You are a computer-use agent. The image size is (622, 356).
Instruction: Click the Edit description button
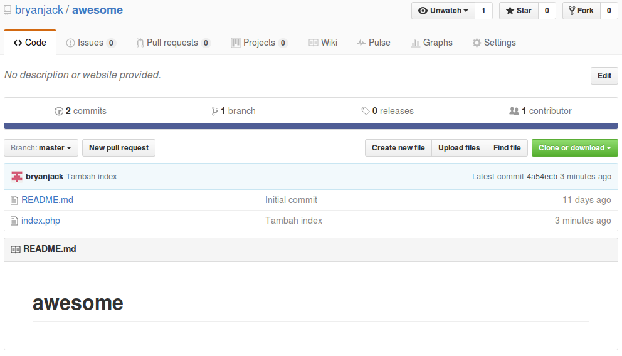tap(604, 76)
